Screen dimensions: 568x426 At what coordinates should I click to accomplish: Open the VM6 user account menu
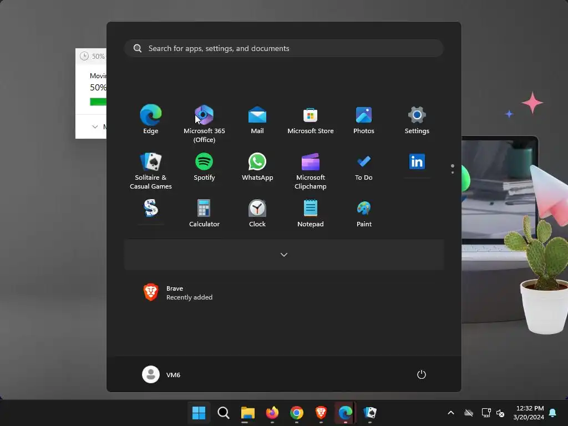[x=161, y=374]
